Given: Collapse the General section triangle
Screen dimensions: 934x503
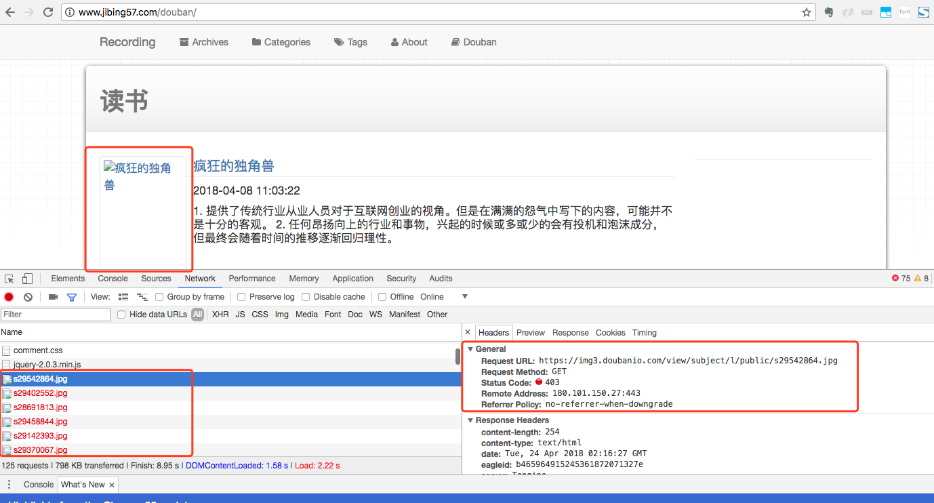Looking at the screenshot, I should tap(470, 349).
